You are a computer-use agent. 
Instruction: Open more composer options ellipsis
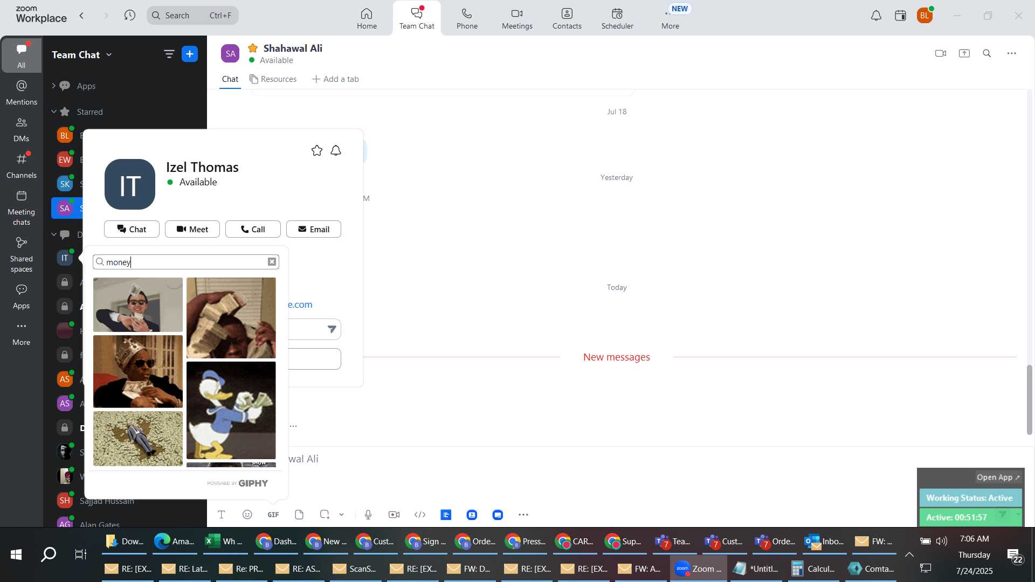click(523, 515)
